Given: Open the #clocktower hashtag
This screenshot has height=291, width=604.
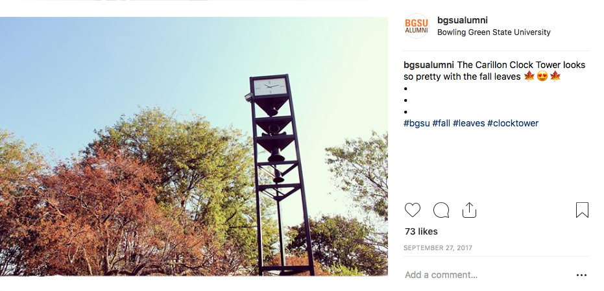Looking at the screenshot, I should click(x=513, y=123).
